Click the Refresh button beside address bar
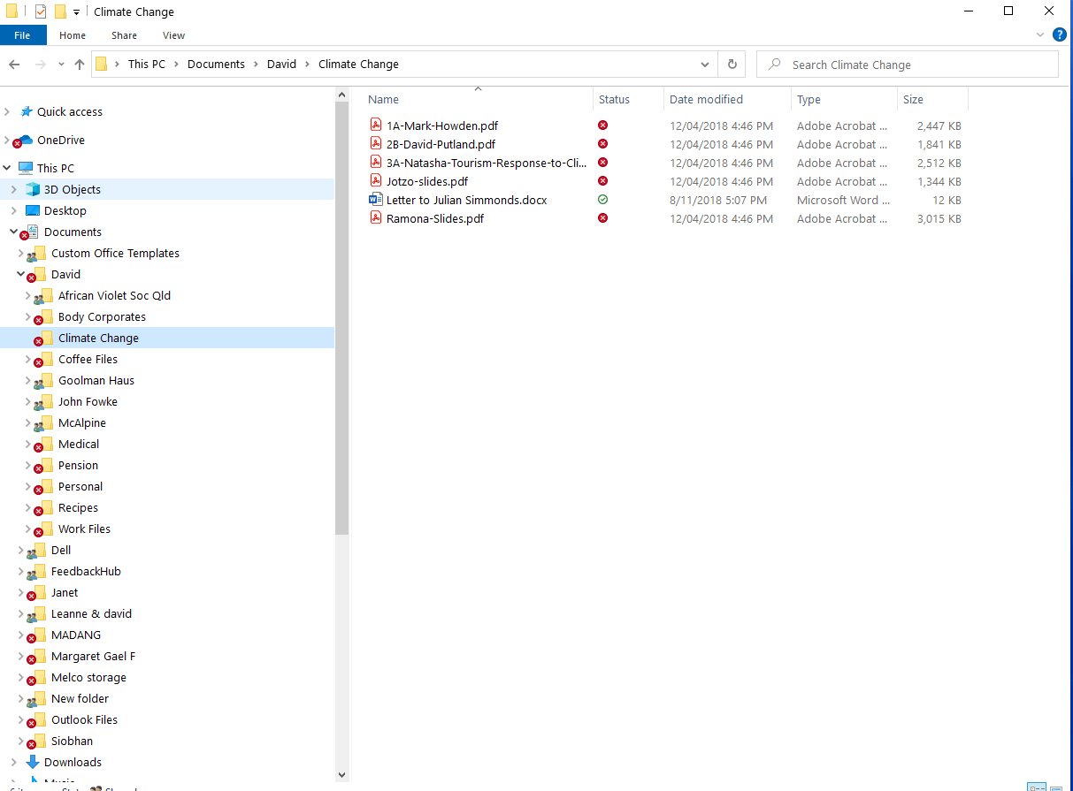 [x=732, y=65]
